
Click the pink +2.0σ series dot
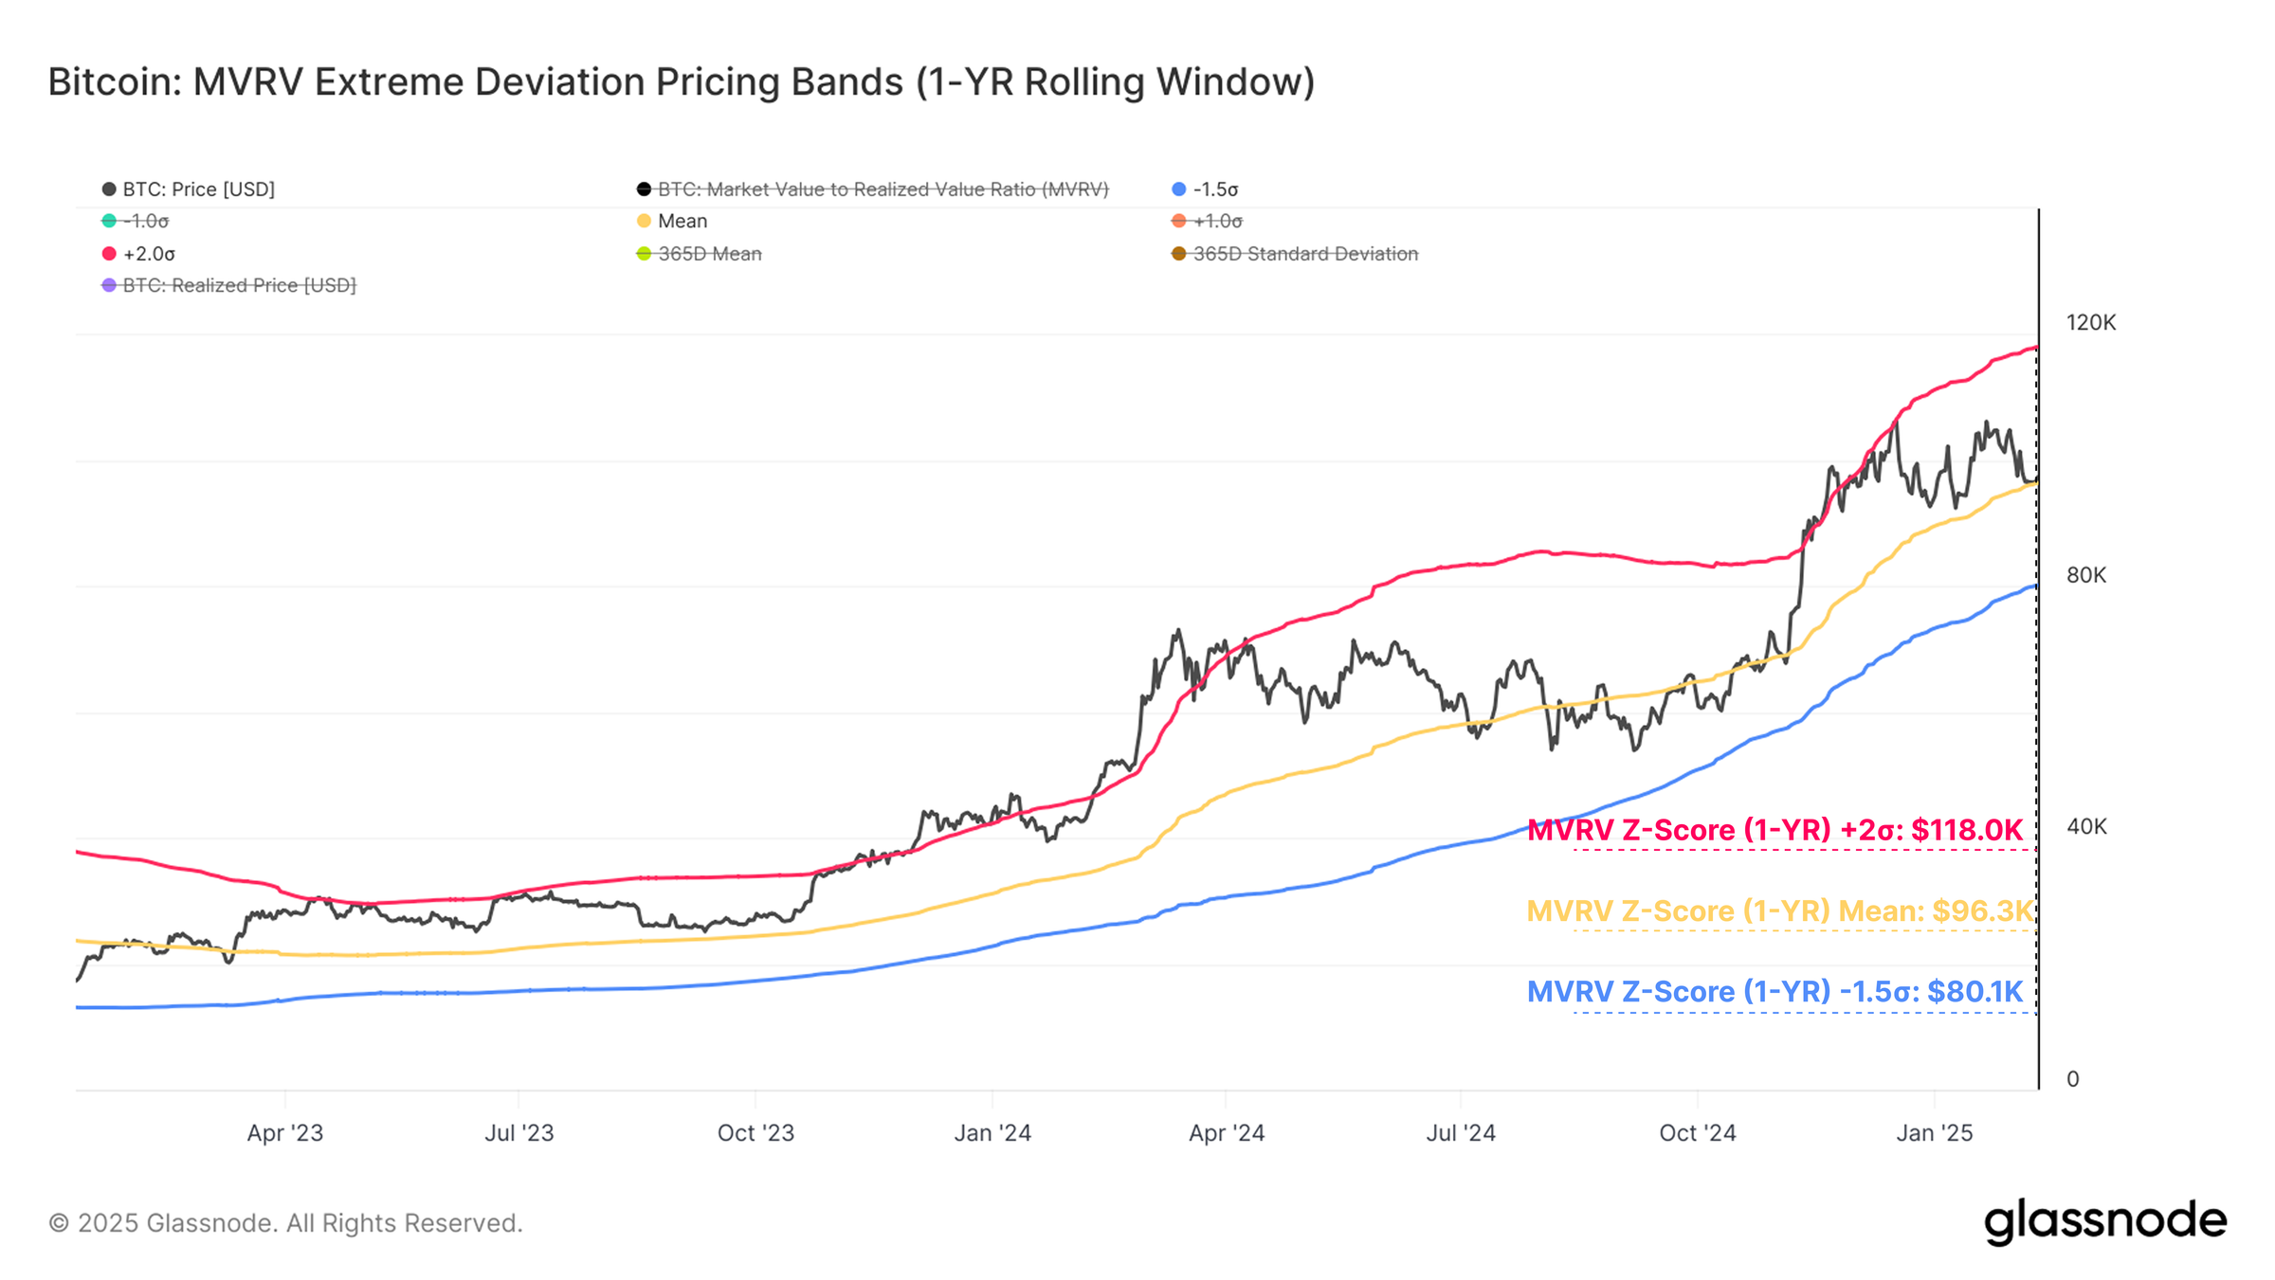click(x=107, y=254)
